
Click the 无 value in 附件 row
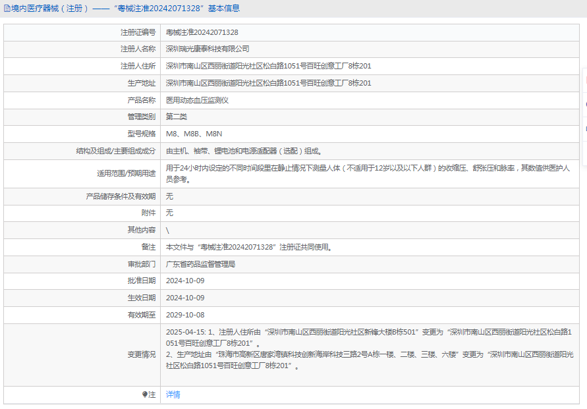coord(169,213)
